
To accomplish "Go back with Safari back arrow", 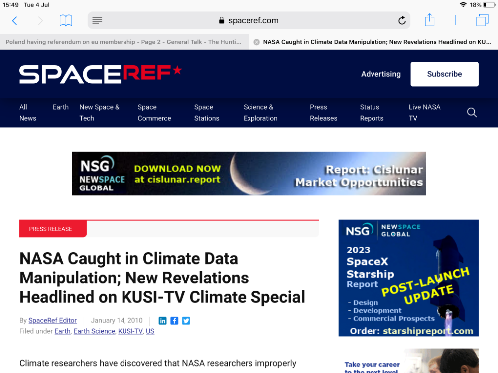I will [x=14, y=21].
